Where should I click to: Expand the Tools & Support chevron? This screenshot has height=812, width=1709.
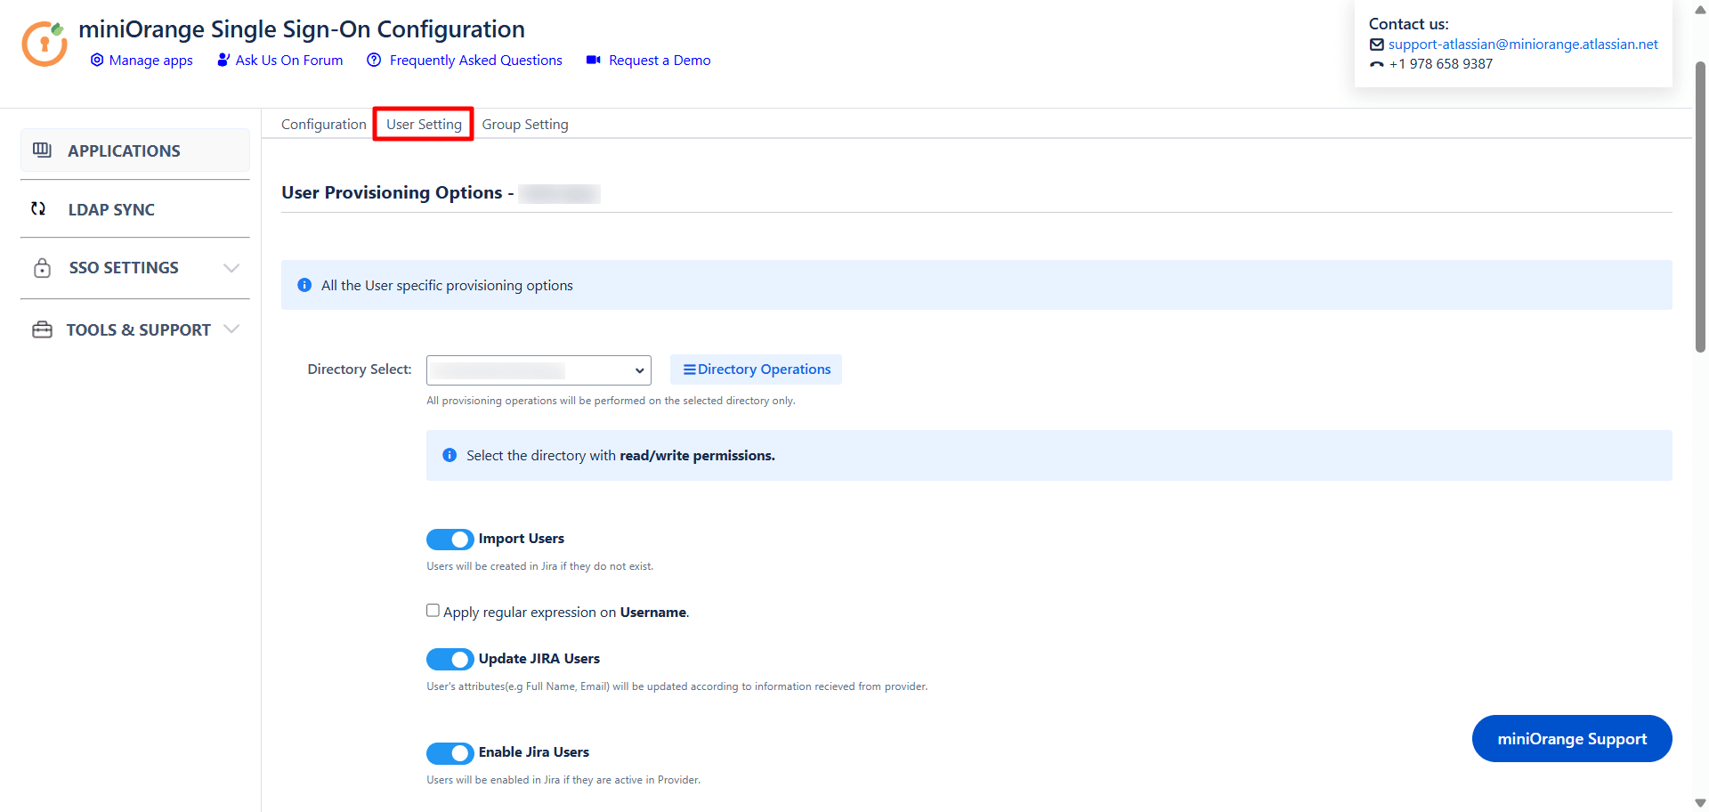click(231, 329)
